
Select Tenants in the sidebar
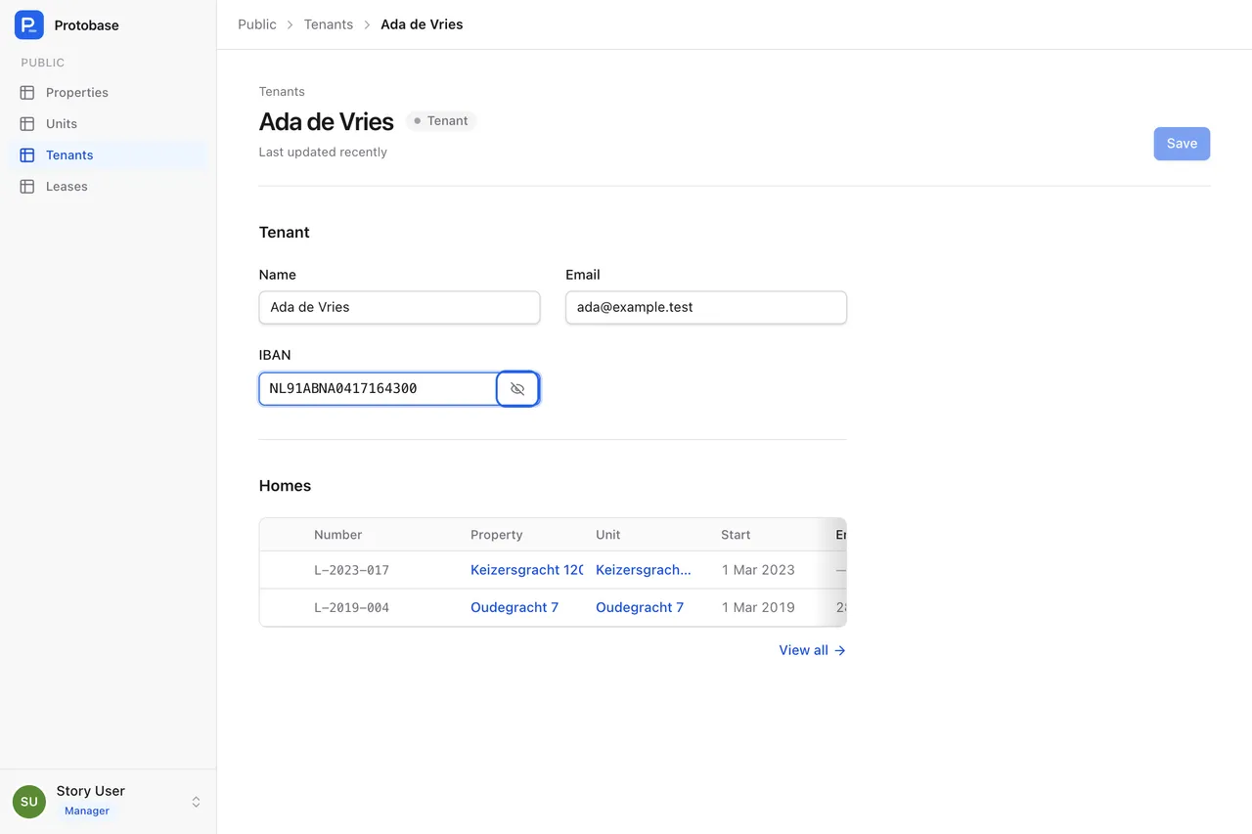pos(108,155)
